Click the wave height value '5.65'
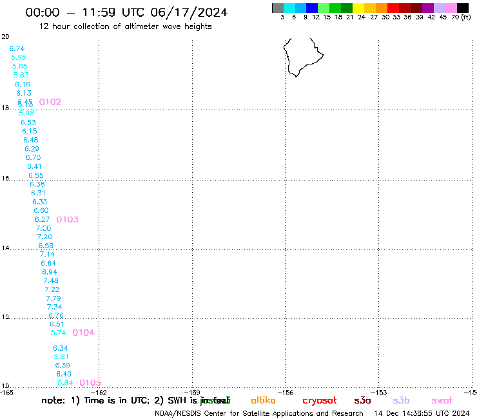This screenshot has width=477, height=419. [20, 66]
